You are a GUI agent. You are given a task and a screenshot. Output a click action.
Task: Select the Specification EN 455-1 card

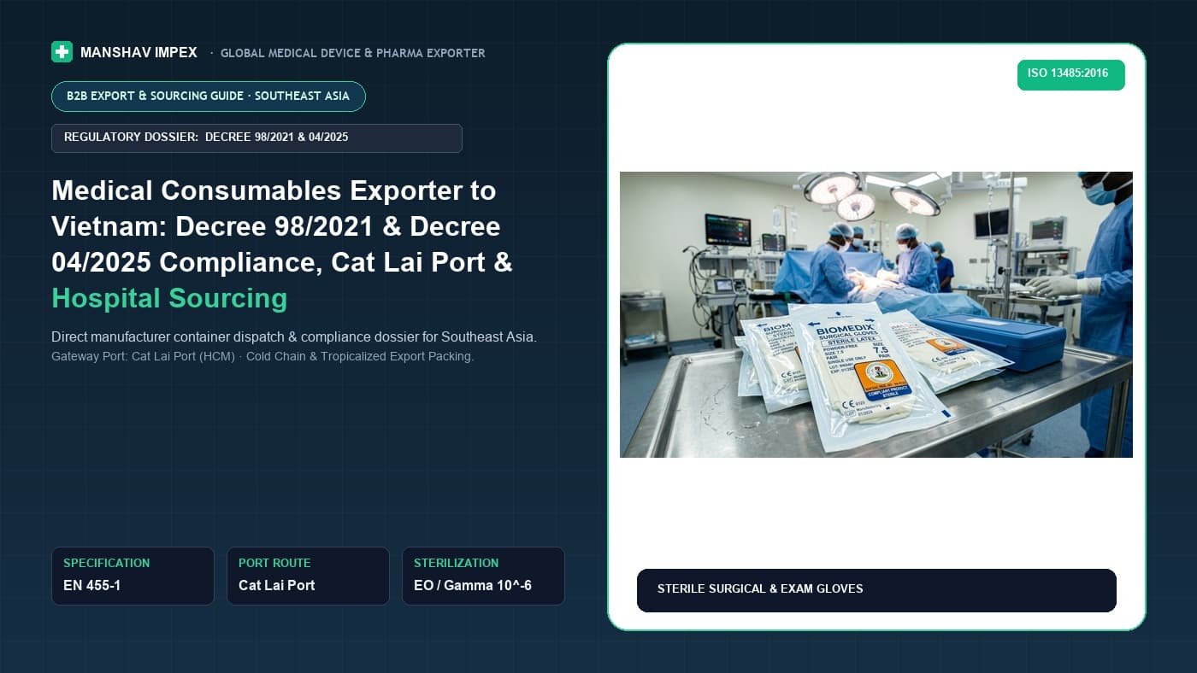133,576
